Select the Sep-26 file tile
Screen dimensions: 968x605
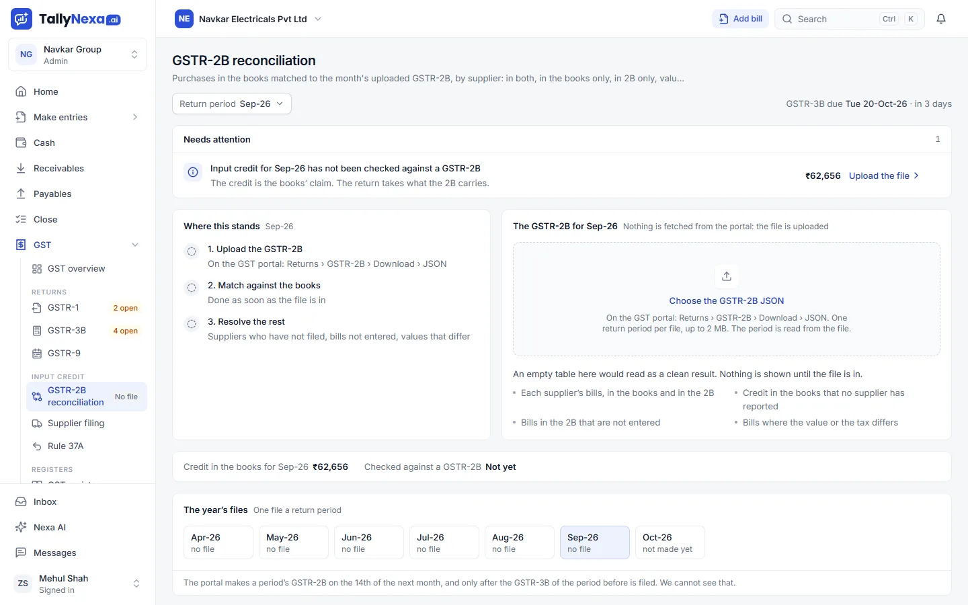[595, 542]
